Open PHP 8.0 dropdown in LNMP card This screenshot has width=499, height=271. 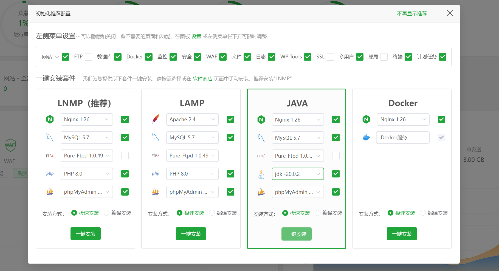[x=87, y=174]
